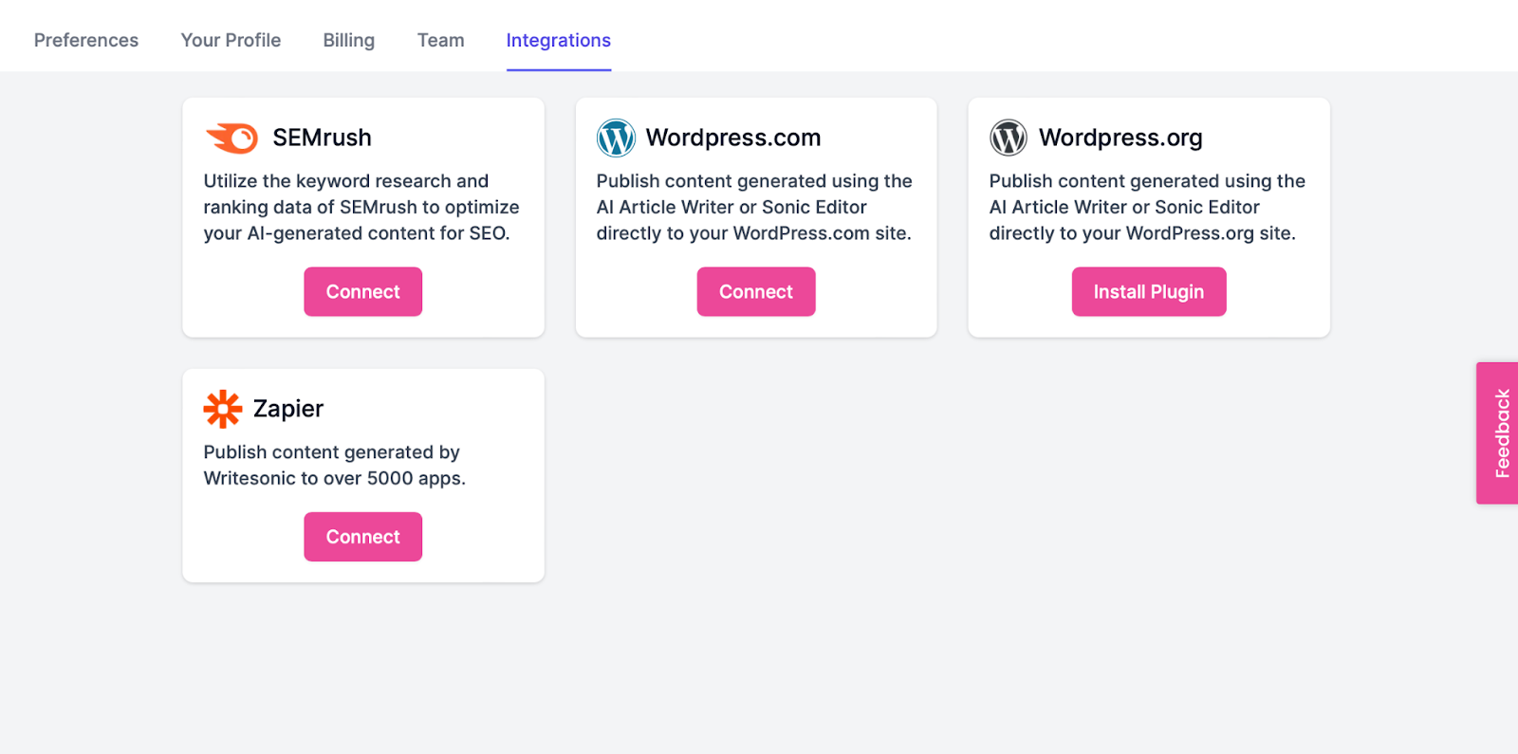Click the Wordpress.com card title
Screen dimensions: 1518x754
tap(733, 138)
